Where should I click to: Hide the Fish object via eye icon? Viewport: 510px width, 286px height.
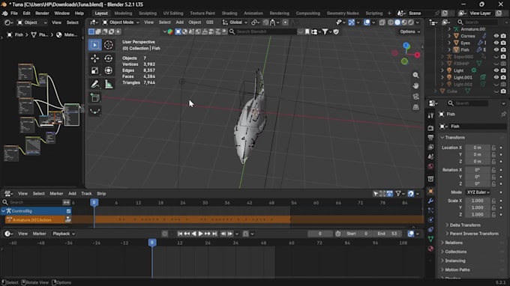(496, 49)
